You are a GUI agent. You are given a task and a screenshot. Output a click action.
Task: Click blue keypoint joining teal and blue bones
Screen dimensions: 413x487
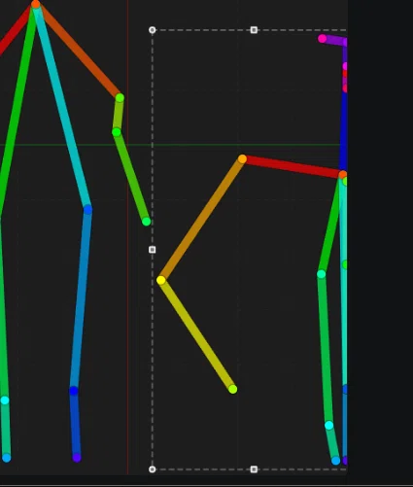87,210
